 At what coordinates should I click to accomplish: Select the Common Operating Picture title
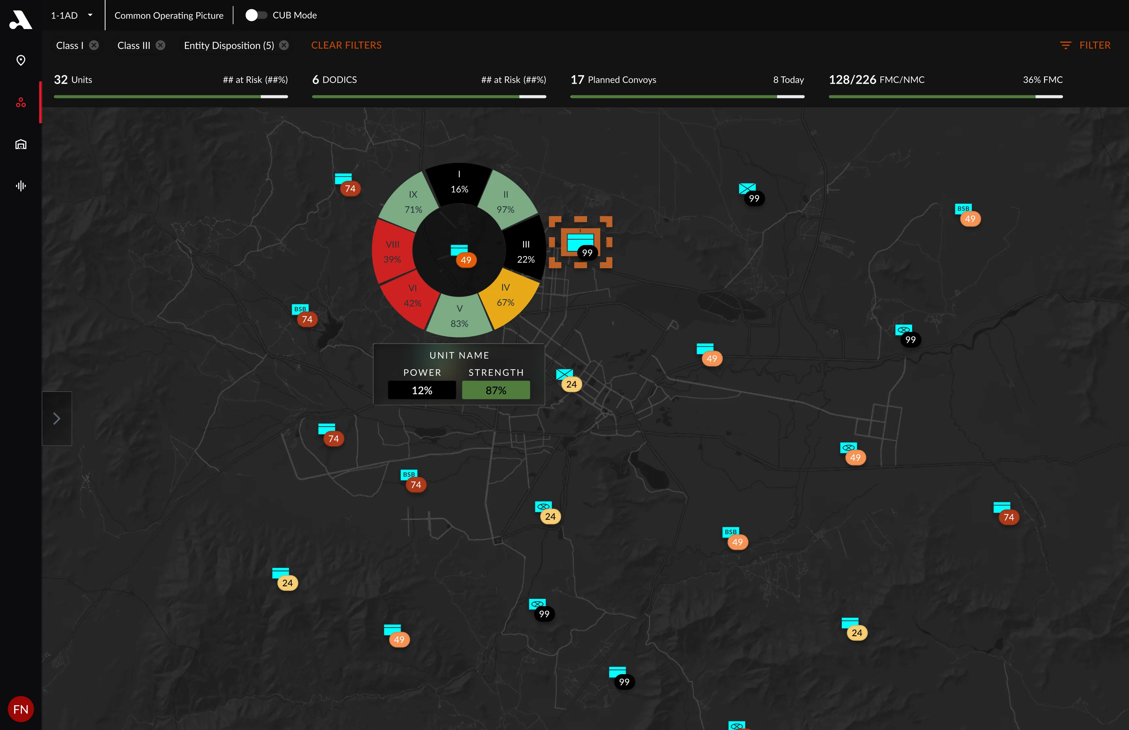click(x=169, y=15)
